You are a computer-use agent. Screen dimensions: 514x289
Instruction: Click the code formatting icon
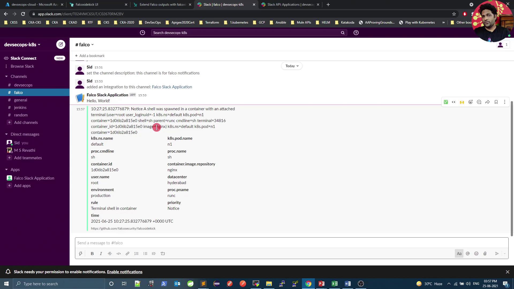(x=119, y=253)
